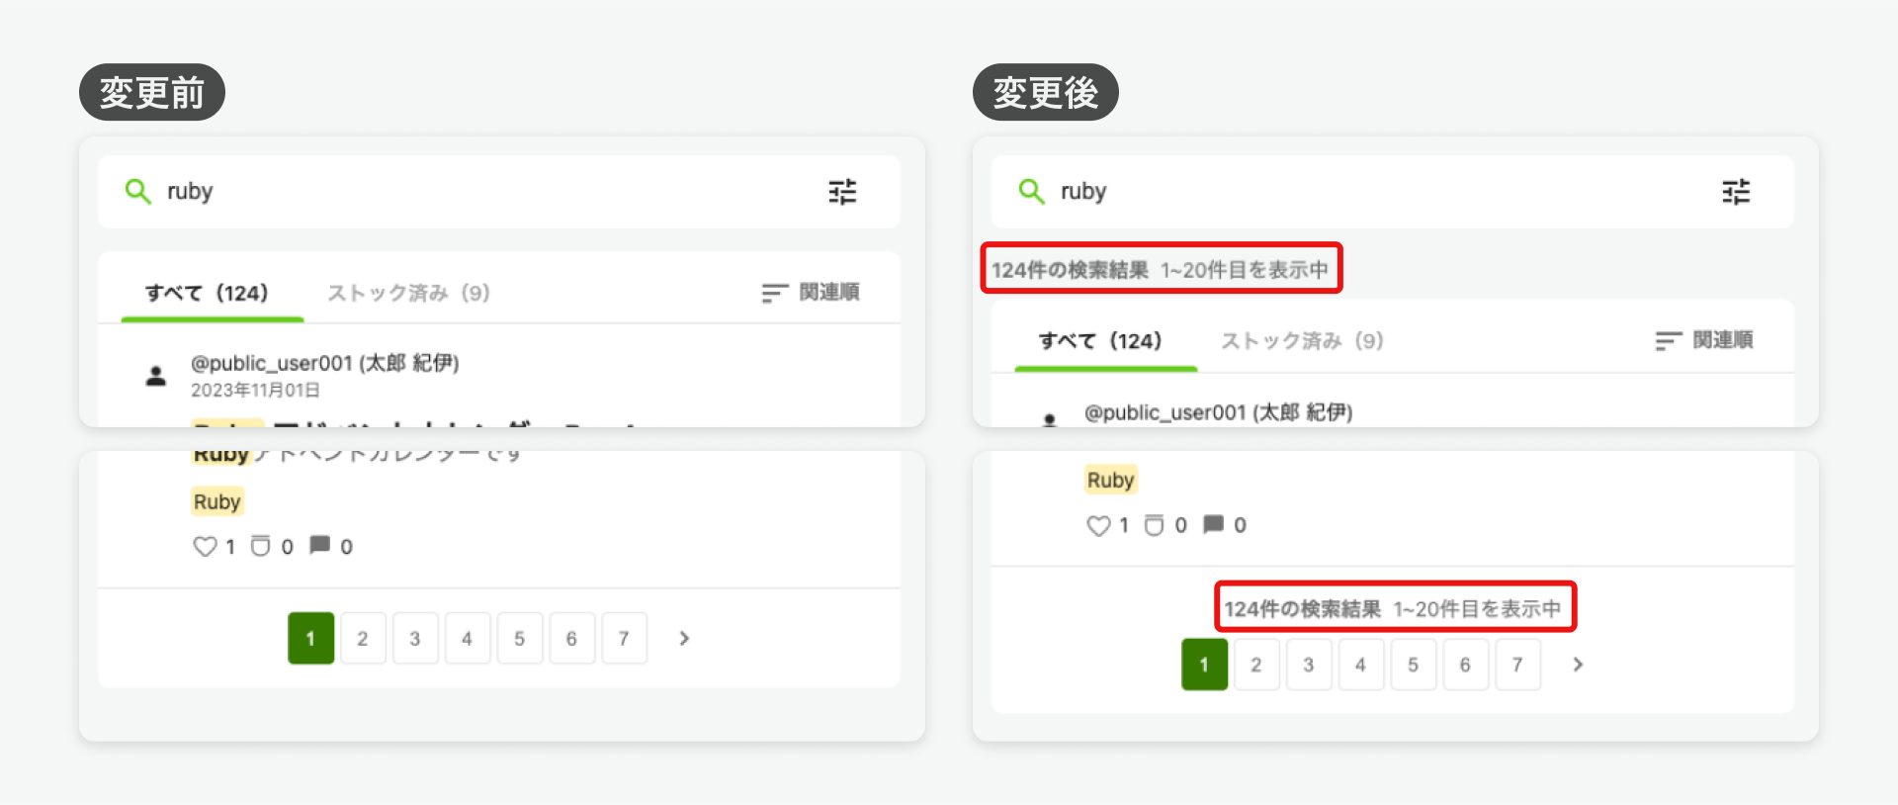Click the comment icon in 変更後 result

(1213, 524)
